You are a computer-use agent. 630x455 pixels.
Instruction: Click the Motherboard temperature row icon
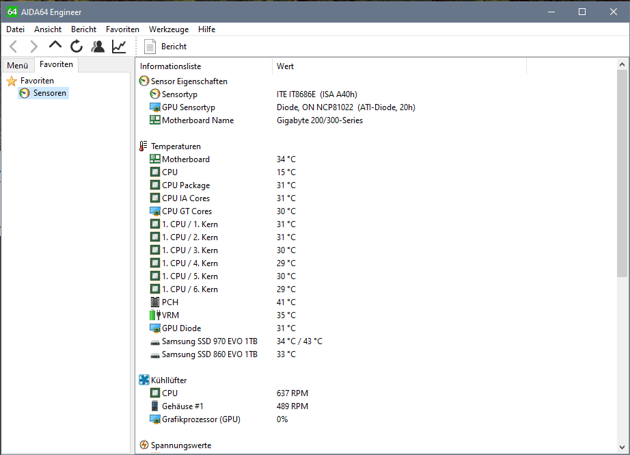(154, 159)
